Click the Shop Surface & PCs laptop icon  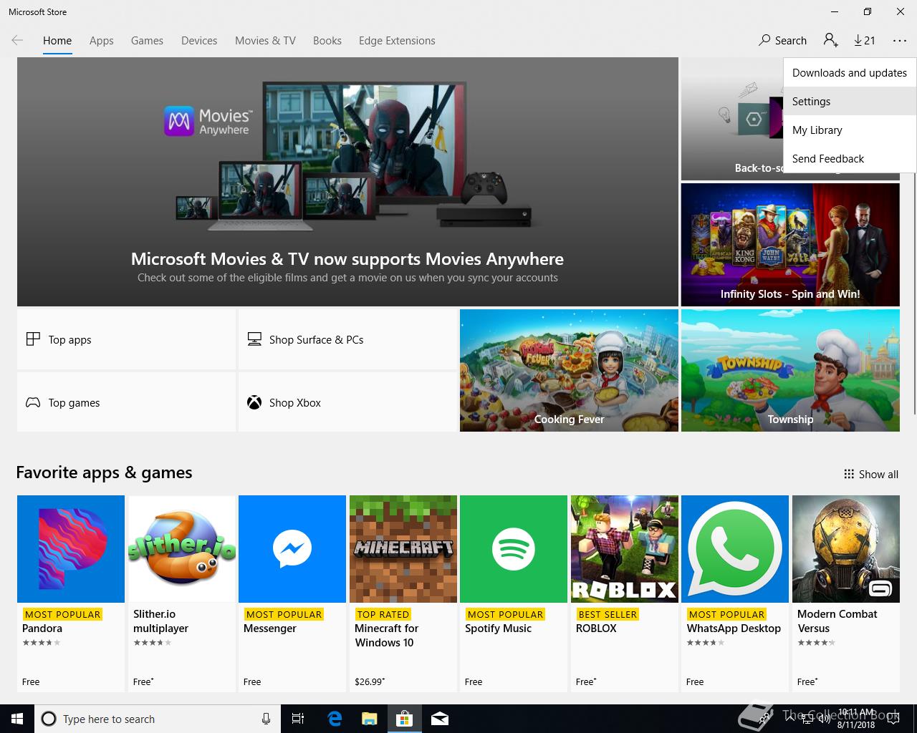(254, 339)
